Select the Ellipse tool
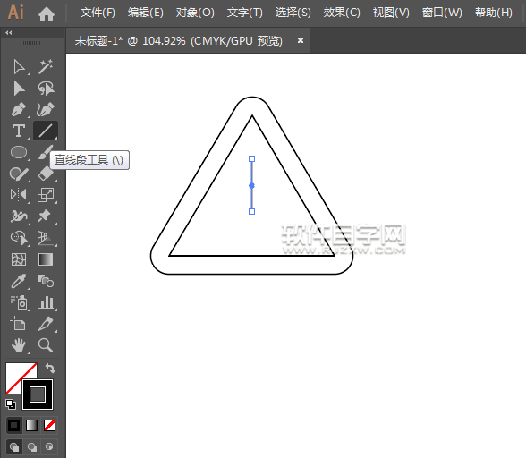 click(19, 152)
